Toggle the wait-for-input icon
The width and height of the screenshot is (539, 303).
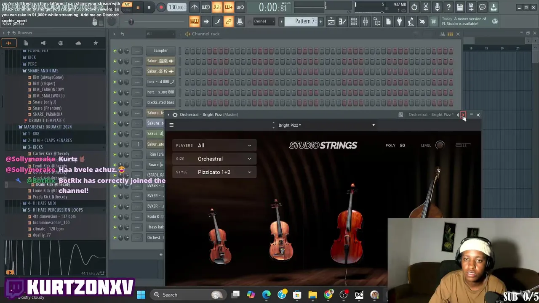tap(205, 7)
